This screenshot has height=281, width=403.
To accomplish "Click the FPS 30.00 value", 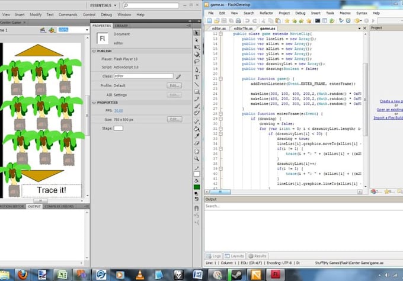I will click(119, 111).
